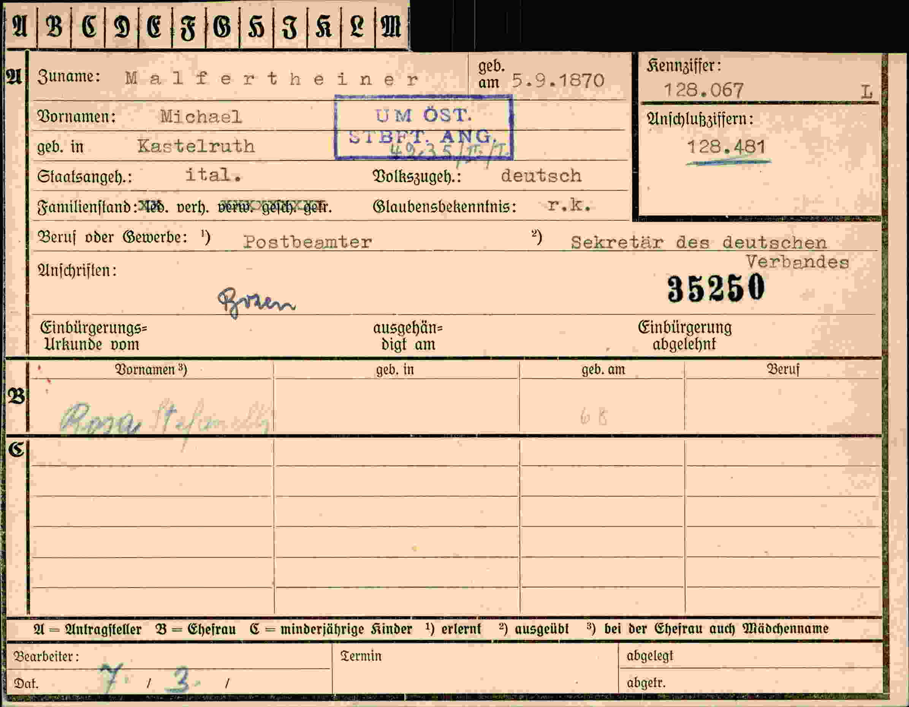
Task: Select the index tab letter D
Action: point(122,27)
